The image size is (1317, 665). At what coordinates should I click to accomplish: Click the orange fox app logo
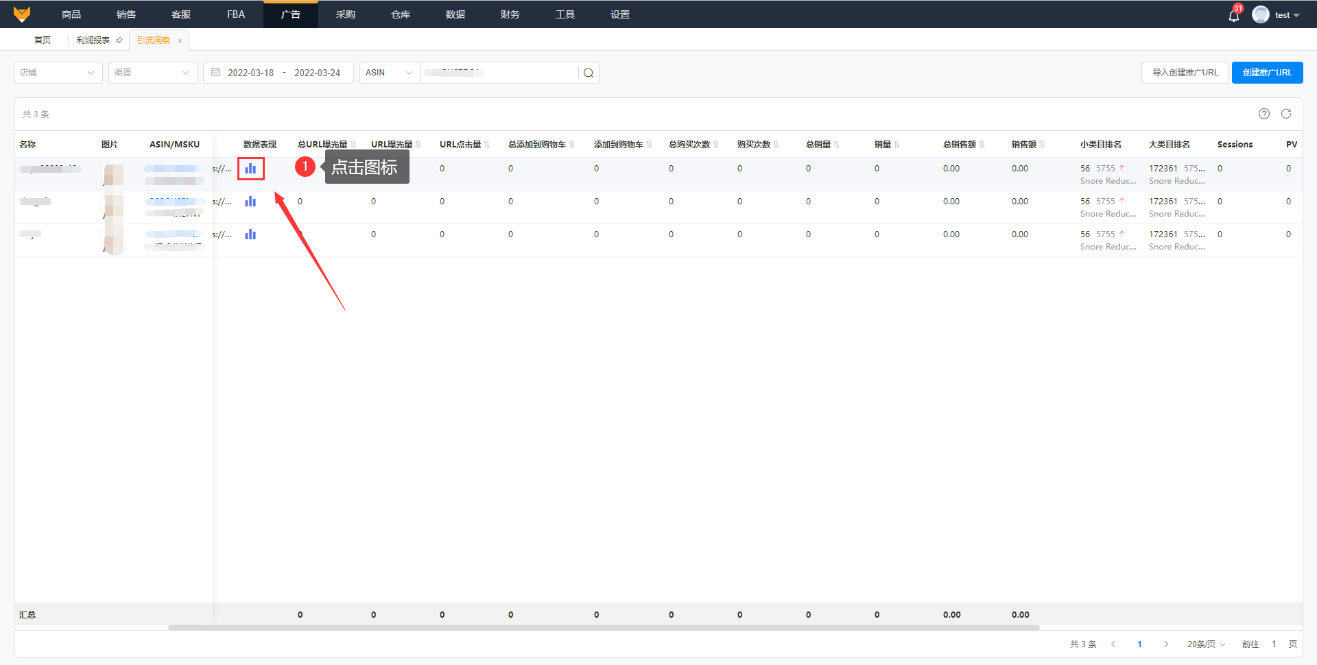[22, 14]
